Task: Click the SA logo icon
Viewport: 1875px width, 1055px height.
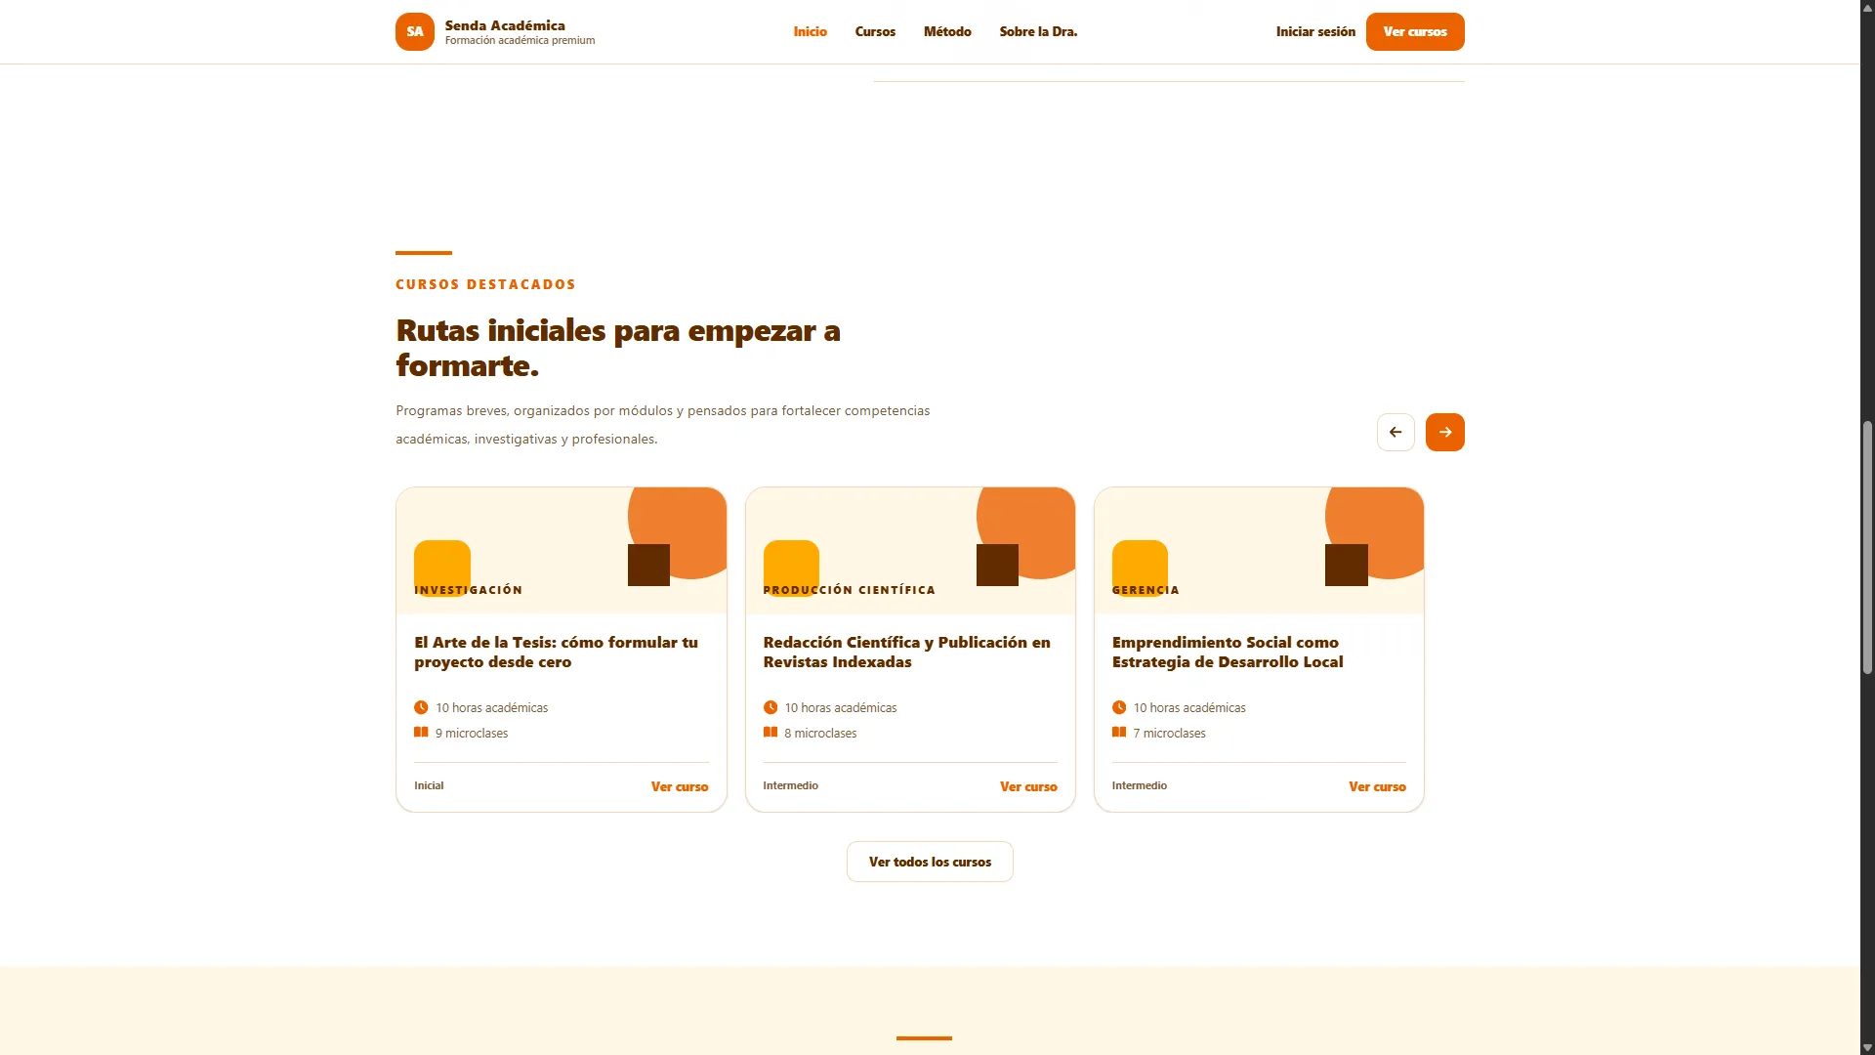Action: [x=414, y=31]
